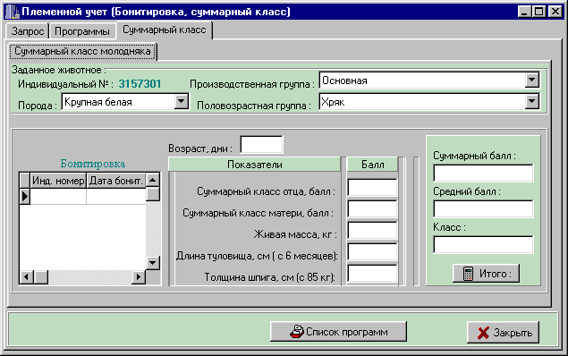Click the down arrow of Бонитировка scrollbar
The width and height of the screenshot is (568, 356).
pos(153,263)
